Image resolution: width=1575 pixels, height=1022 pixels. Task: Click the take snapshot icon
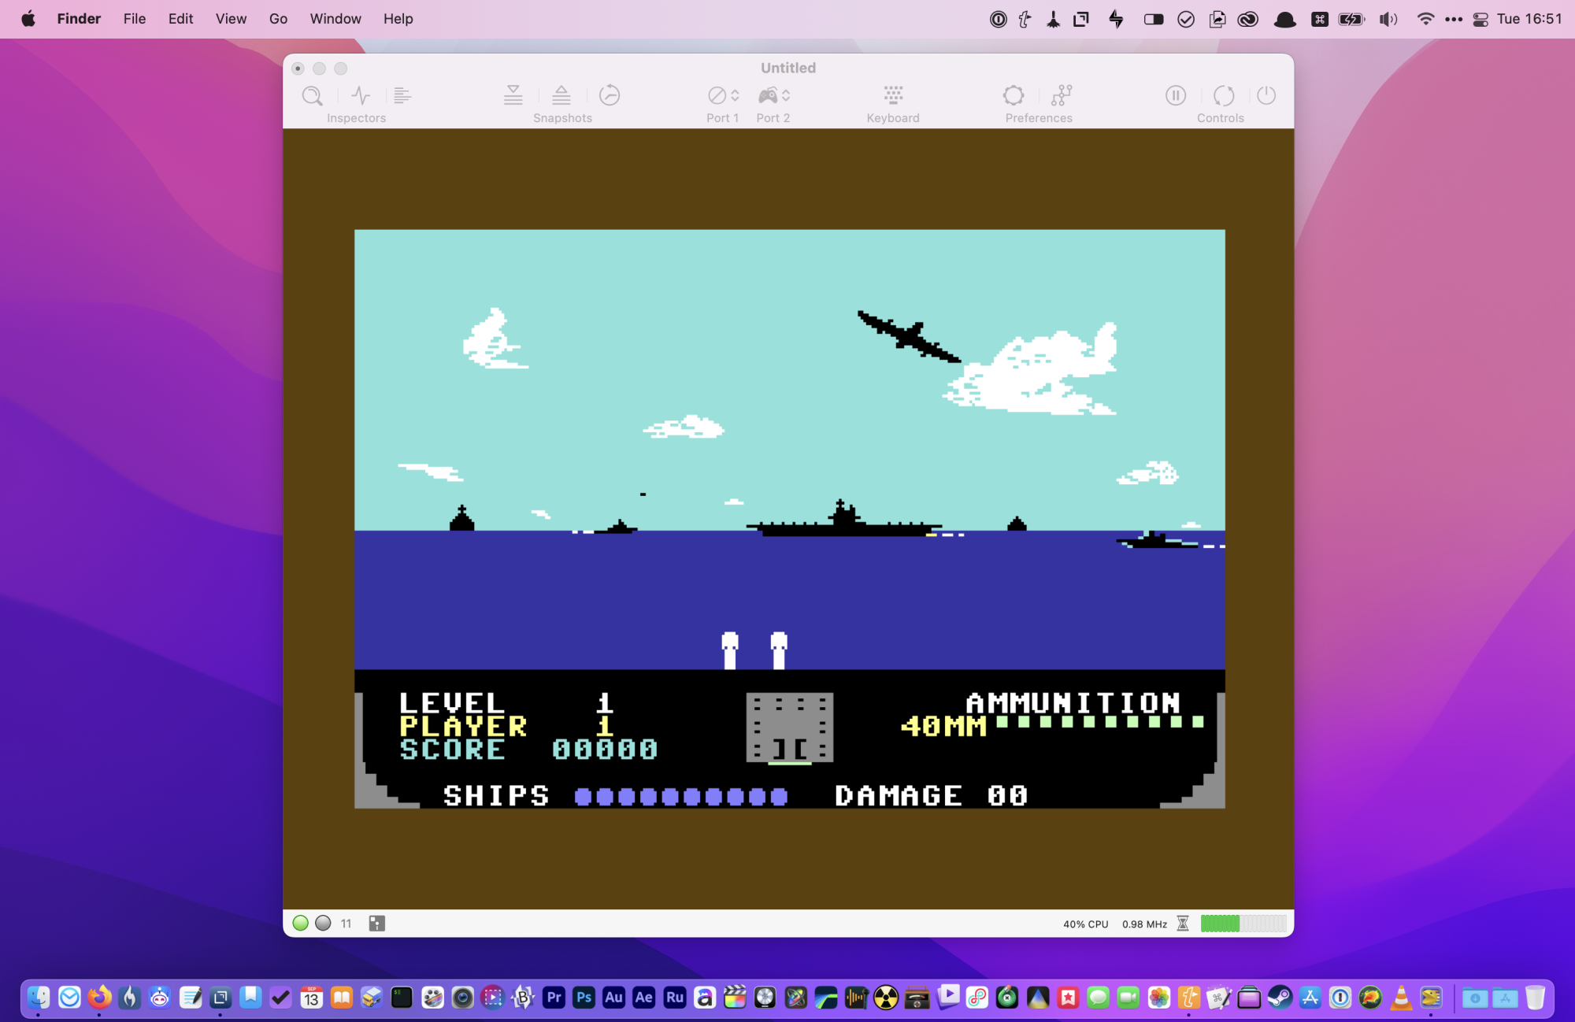(513, 96)
